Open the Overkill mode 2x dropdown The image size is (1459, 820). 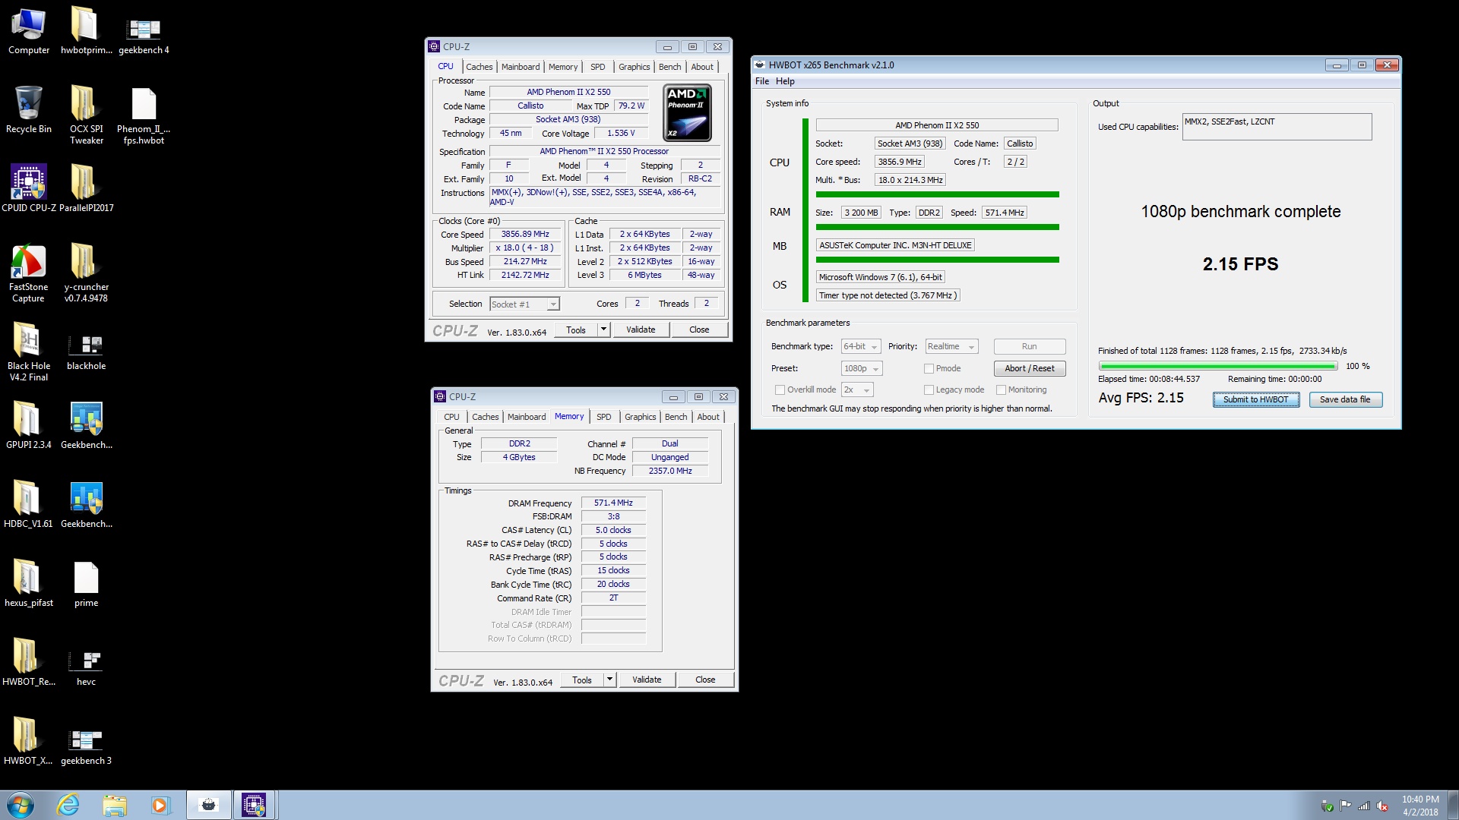click(x=857, y=390)
